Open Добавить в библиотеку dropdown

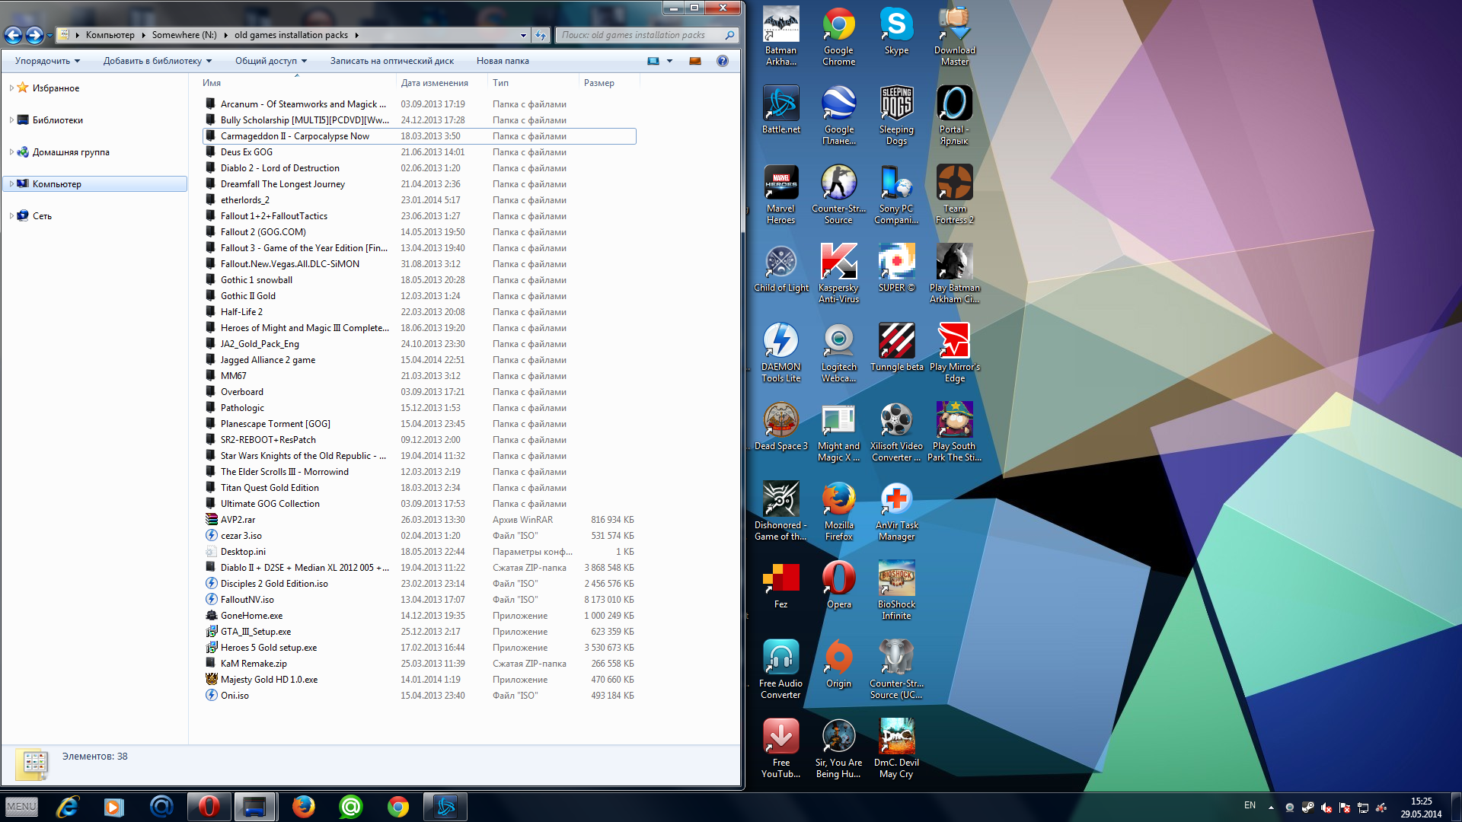click(x=158, y=61)
